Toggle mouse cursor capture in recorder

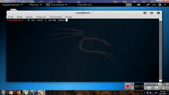pyautogui.click(x=156, y=88)
